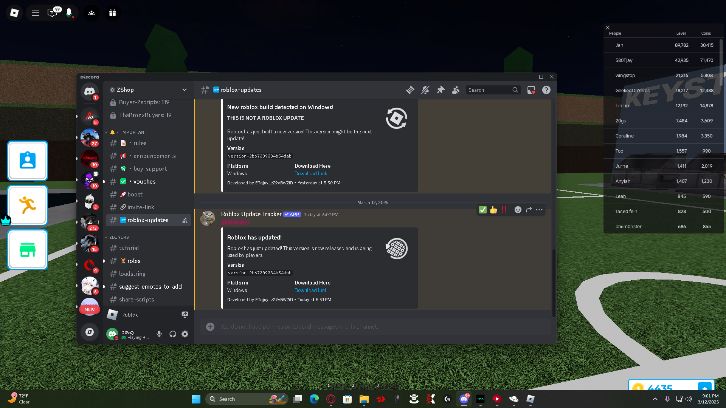Open the vouches channel

tap(149, 182)
